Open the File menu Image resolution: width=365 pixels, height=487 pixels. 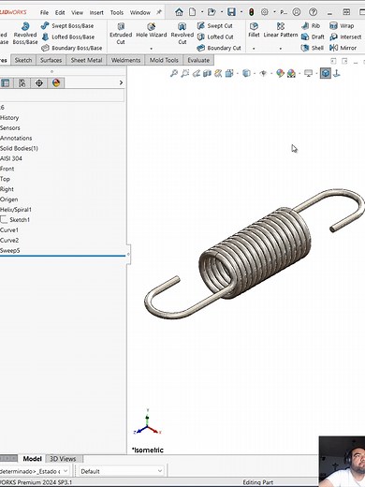coord(44,12)
